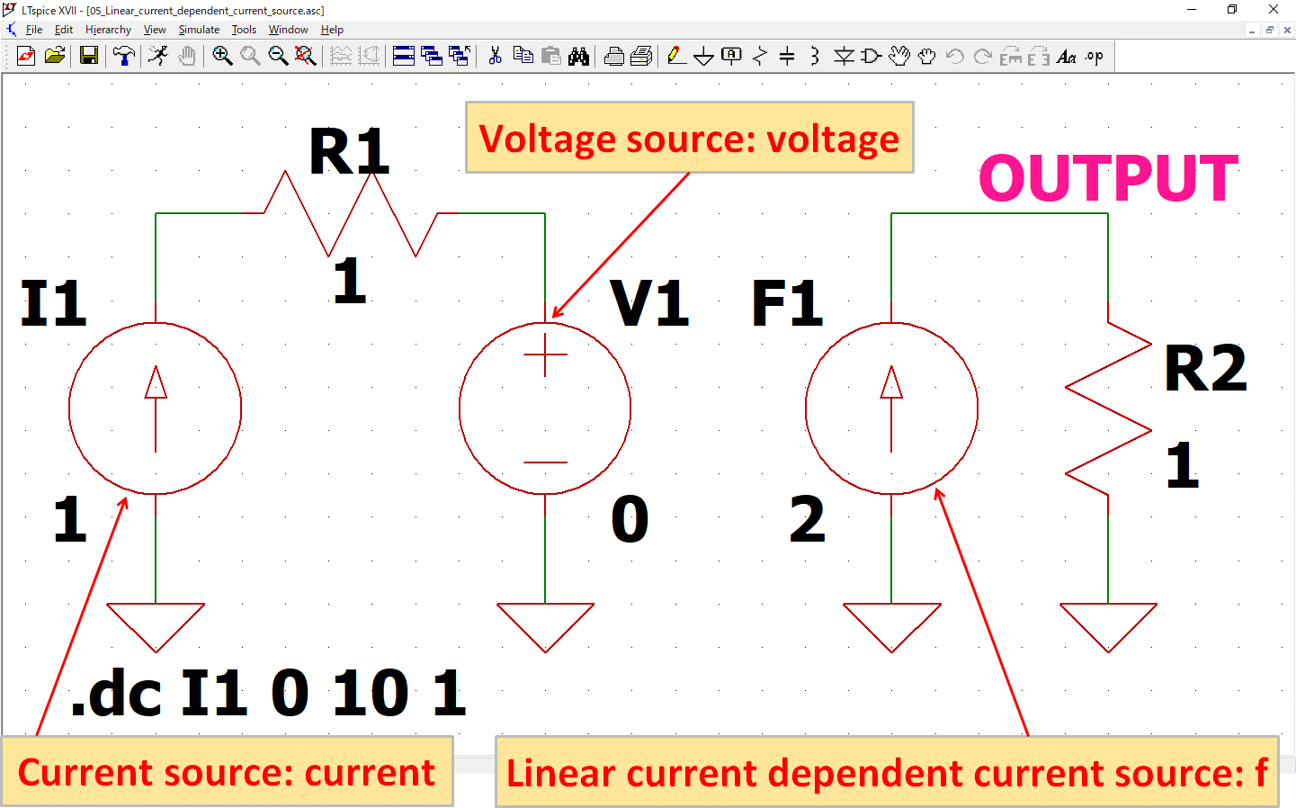The image size is (1296, 808).
Task: Open the Edit menu
Action: pyautogui.click(x=64, y=30)
